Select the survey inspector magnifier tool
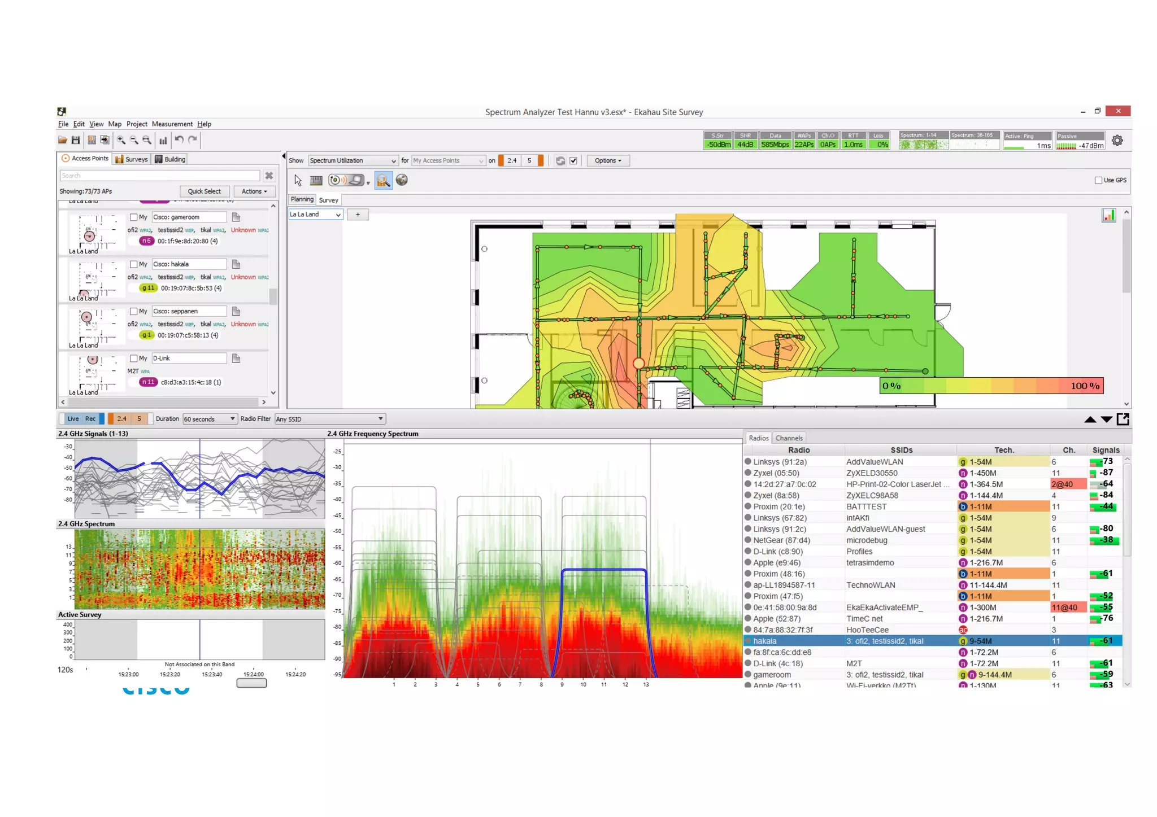Image resolution: width=1157 pixels, height=817 pixels. pyautogui.click(x=383, y=180)
